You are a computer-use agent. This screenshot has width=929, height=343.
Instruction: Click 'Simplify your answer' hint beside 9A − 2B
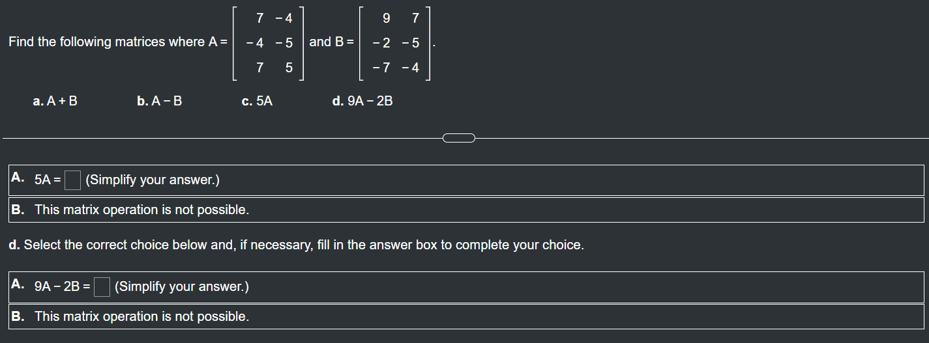[x=182, y=286]
